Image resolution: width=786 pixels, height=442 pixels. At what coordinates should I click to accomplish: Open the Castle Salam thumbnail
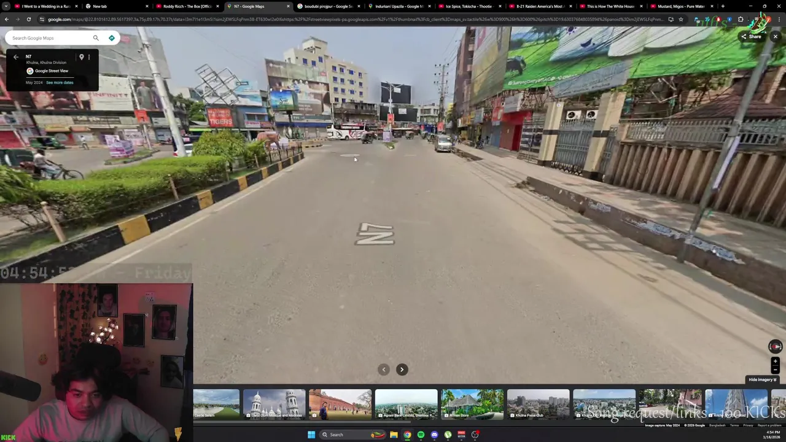pos(216,404)
